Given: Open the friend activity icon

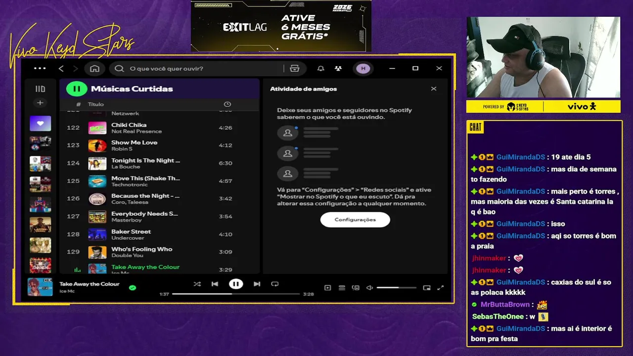Looking at the screenshot, I should point(338,68).
